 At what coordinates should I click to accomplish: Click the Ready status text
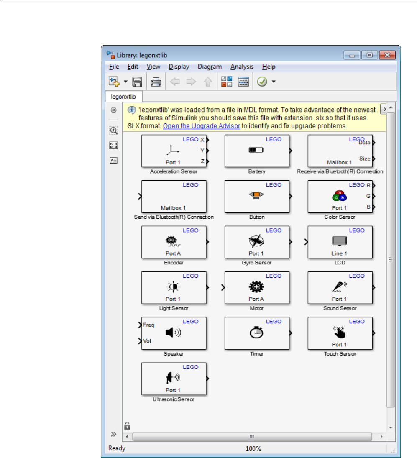point(117,448)
